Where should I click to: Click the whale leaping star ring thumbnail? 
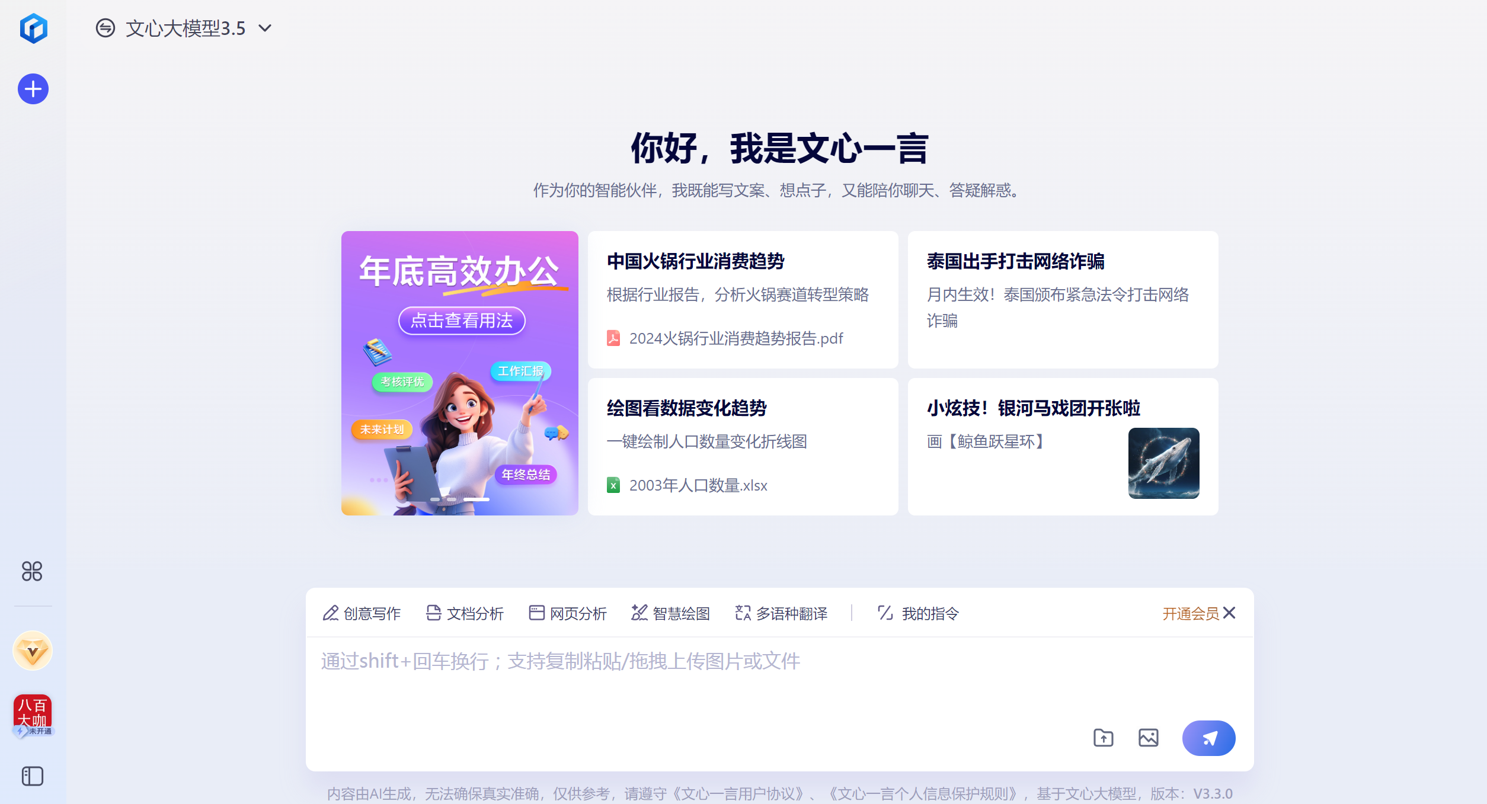1163,463
